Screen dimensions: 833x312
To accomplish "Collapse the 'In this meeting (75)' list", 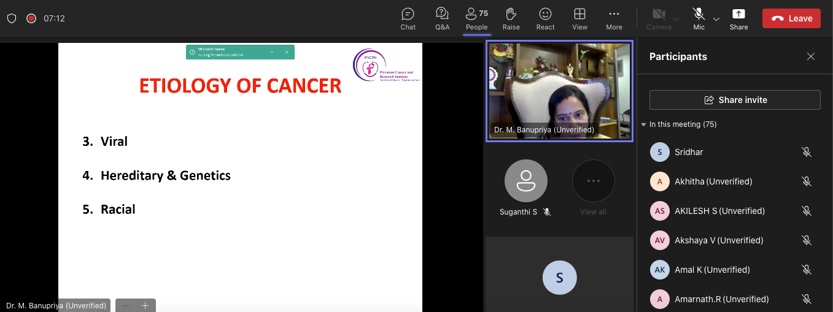I will [643, 124].
